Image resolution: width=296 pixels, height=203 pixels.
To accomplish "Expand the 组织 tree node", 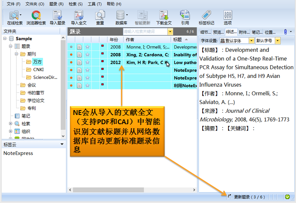I will [11, 131].
